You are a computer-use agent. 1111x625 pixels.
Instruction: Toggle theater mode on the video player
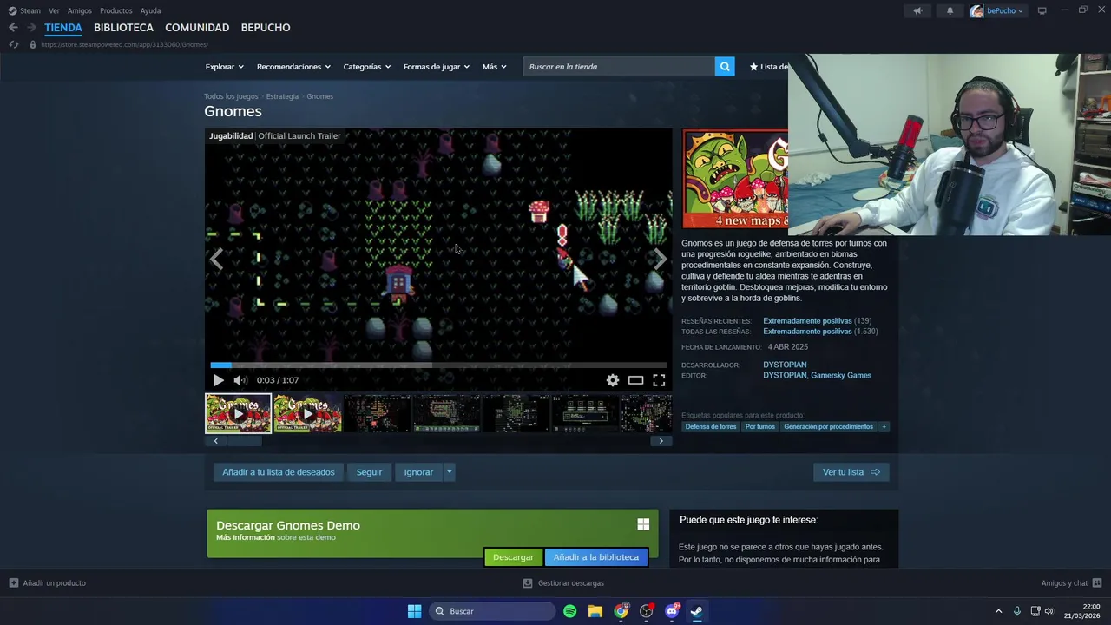tap(636, 380)
